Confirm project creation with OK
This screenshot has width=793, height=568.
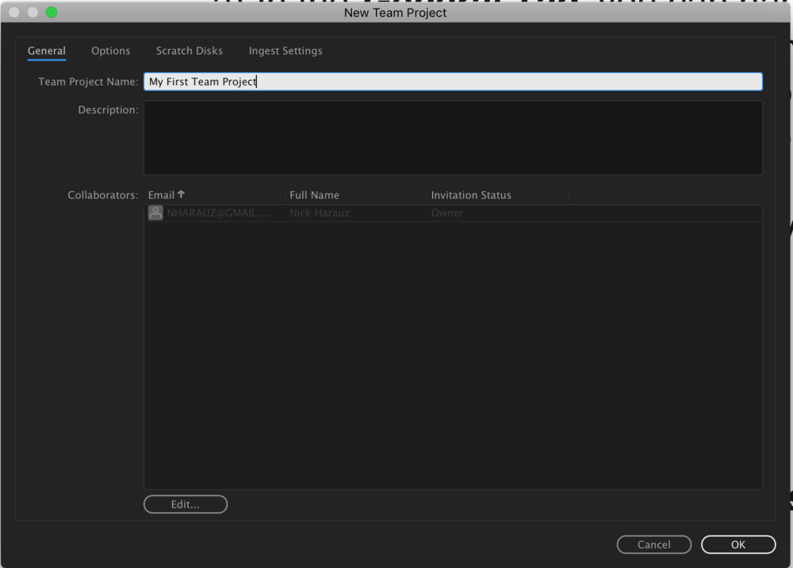tap(737, 544)
